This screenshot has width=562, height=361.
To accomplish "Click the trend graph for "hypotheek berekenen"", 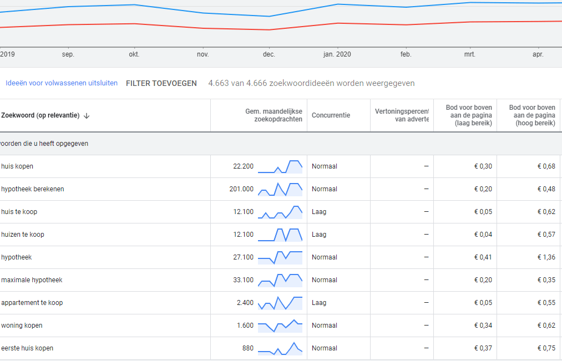I will 280,189.
